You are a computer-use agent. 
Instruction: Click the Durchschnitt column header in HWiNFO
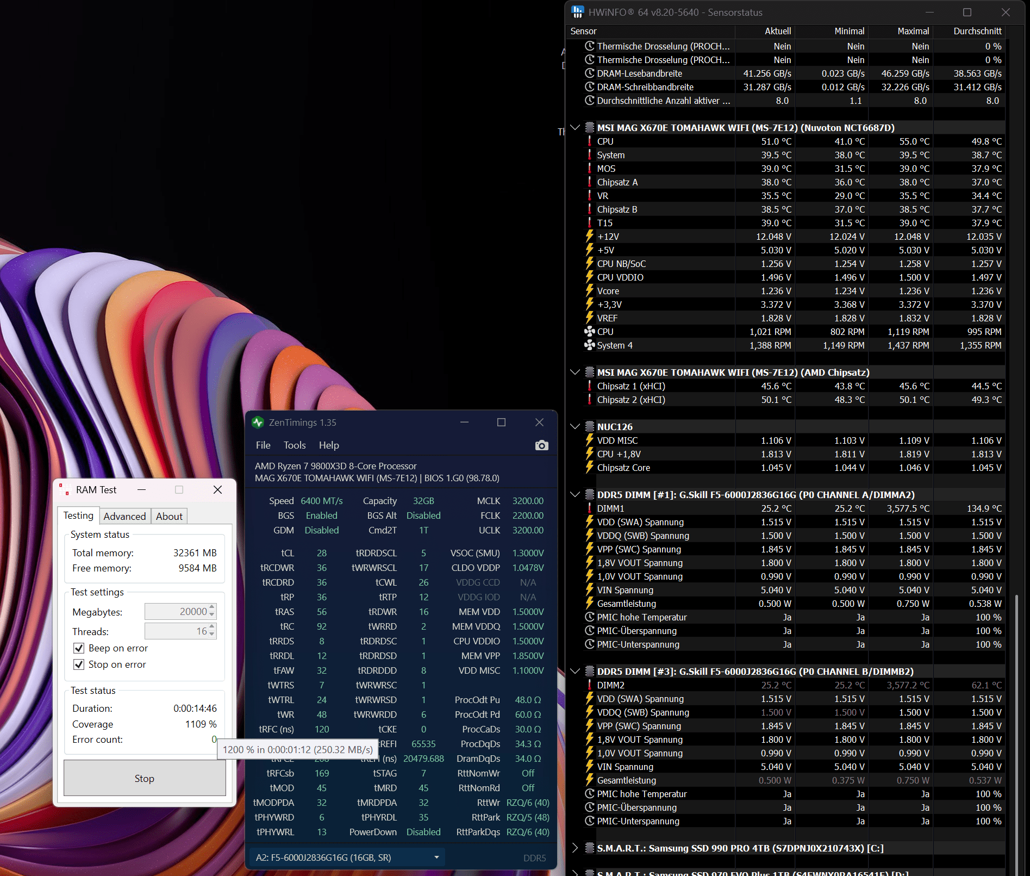(969, 32)
